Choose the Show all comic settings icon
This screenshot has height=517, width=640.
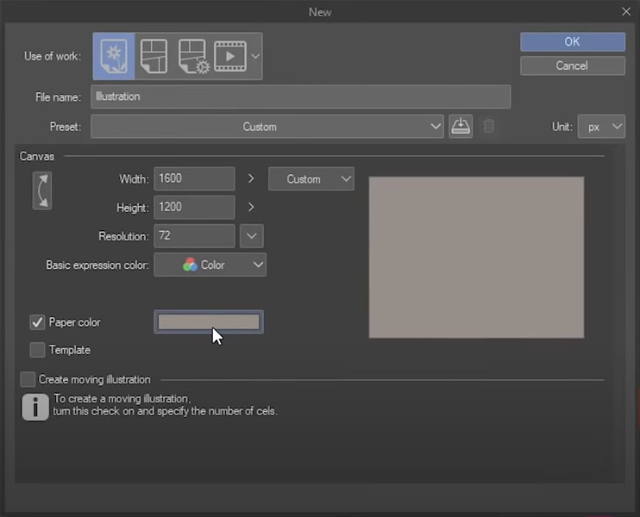point(193,57)
